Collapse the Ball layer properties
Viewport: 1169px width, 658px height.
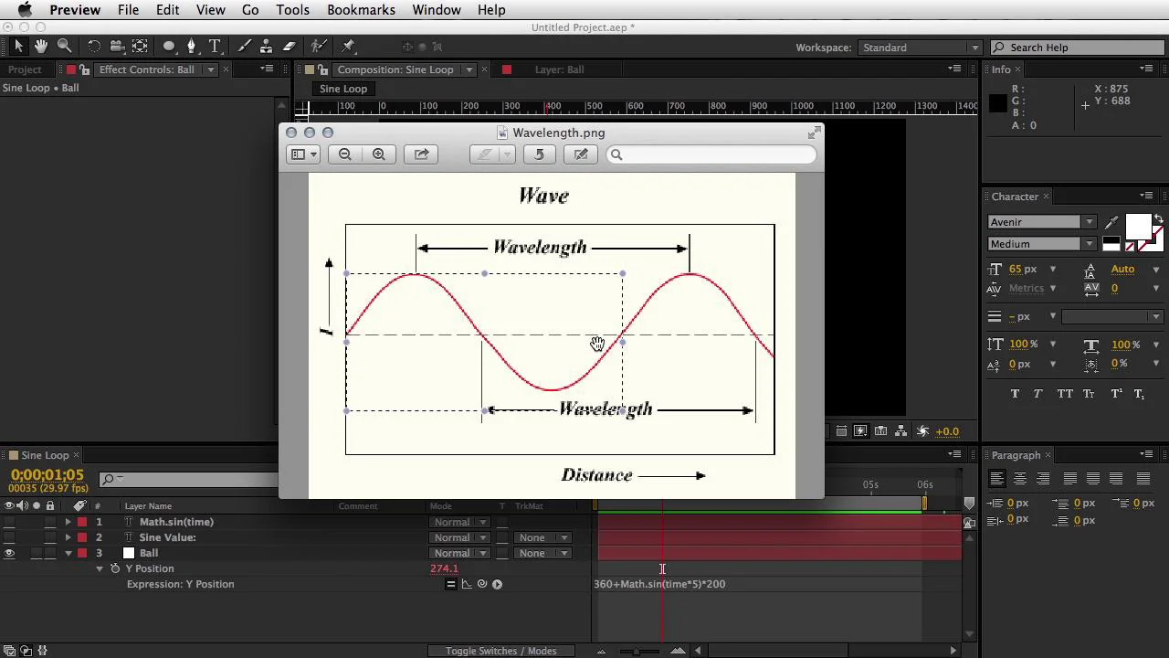(x=68, y=553)
